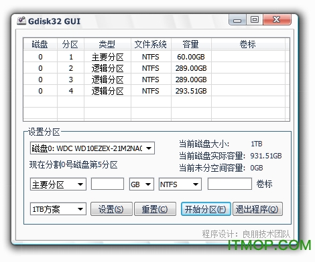Open the 1TB方案 scheme dropdown

(x=58, y=209)
